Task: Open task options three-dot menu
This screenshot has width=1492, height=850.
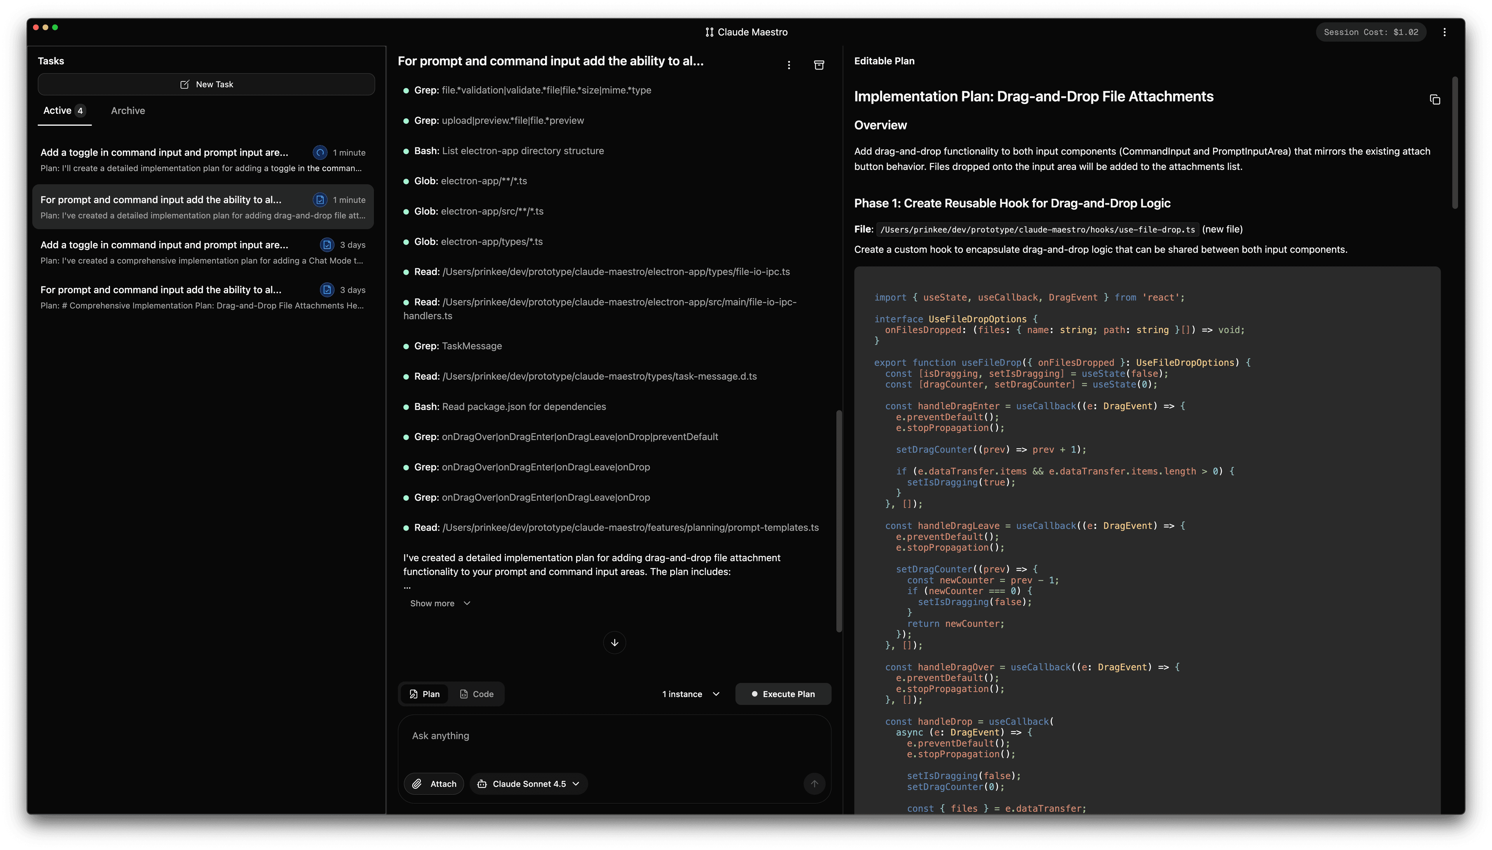Action: coord(788,65)
